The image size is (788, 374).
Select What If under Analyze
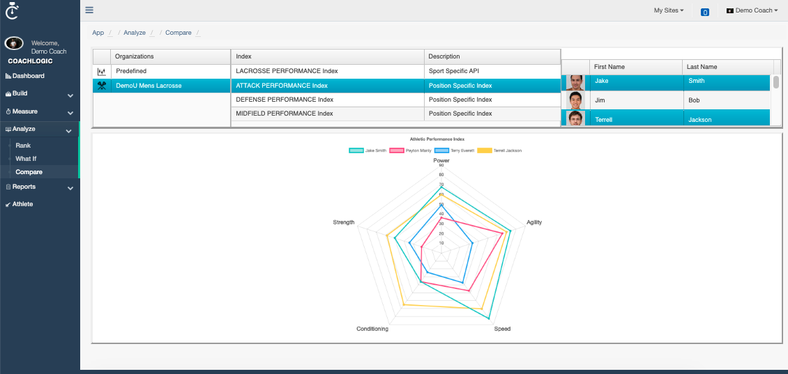tap(26, 159)
